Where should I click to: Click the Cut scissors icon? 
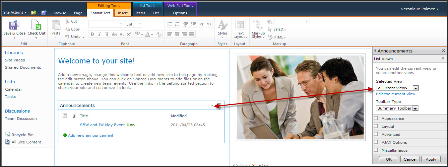point(67,21)
